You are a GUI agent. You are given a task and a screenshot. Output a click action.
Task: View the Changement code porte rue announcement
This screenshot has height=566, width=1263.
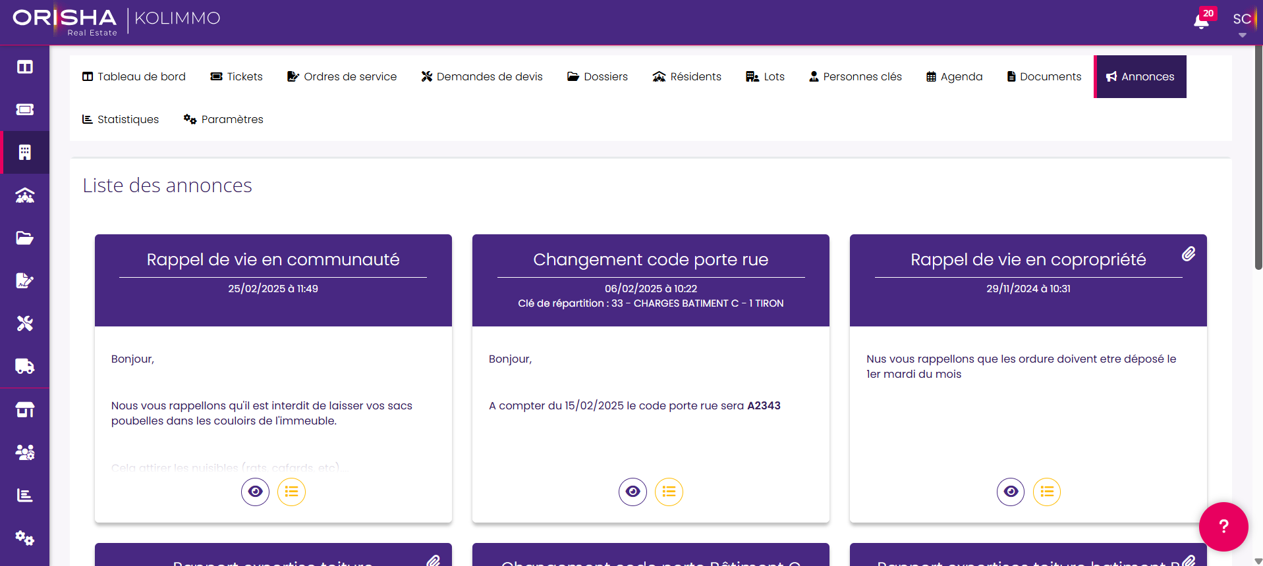633,492
